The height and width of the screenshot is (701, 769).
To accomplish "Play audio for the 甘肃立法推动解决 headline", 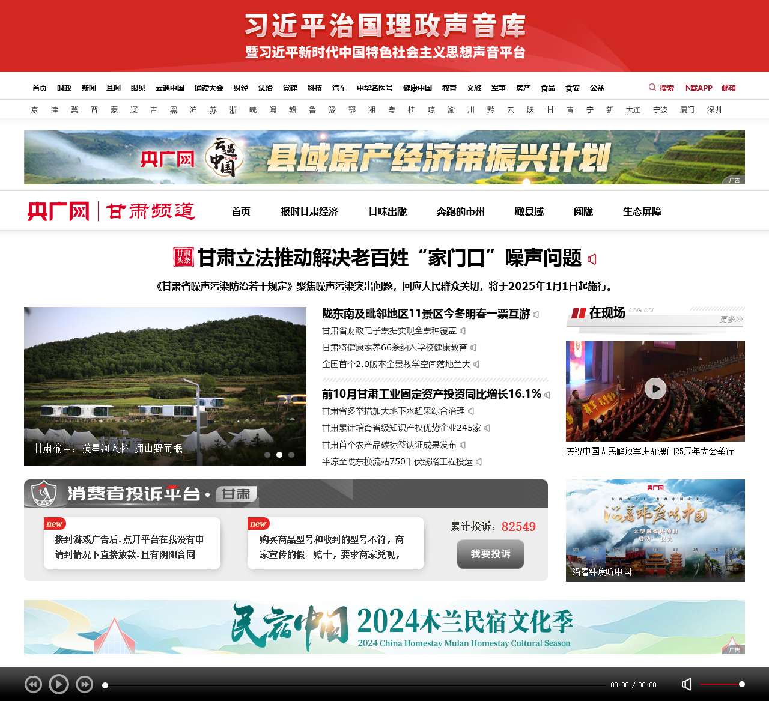I will pyautogui.click(x=592, y=259).
